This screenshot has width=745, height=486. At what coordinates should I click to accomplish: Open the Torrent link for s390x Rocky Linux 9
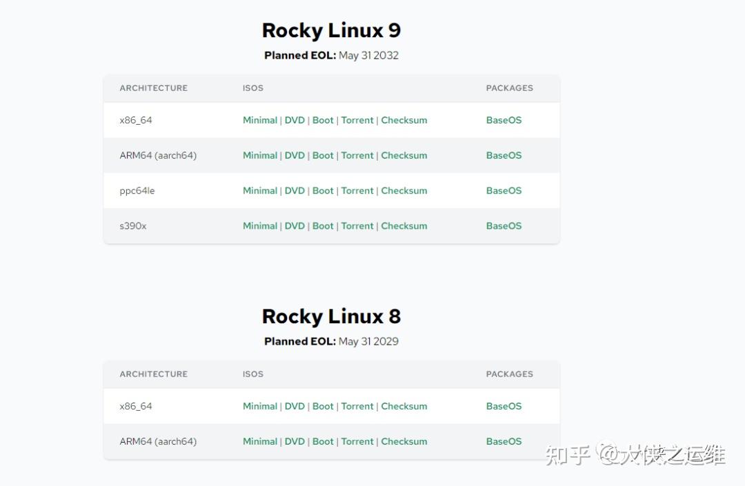(357, 225)
